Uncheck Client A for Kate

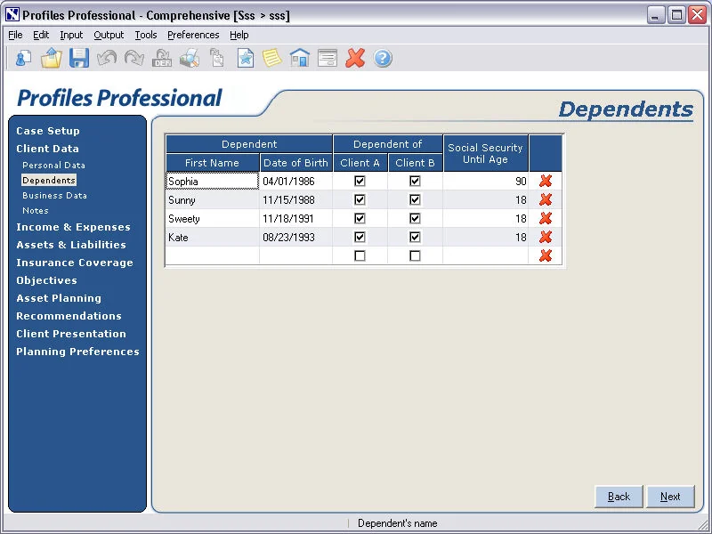point(360,237)
